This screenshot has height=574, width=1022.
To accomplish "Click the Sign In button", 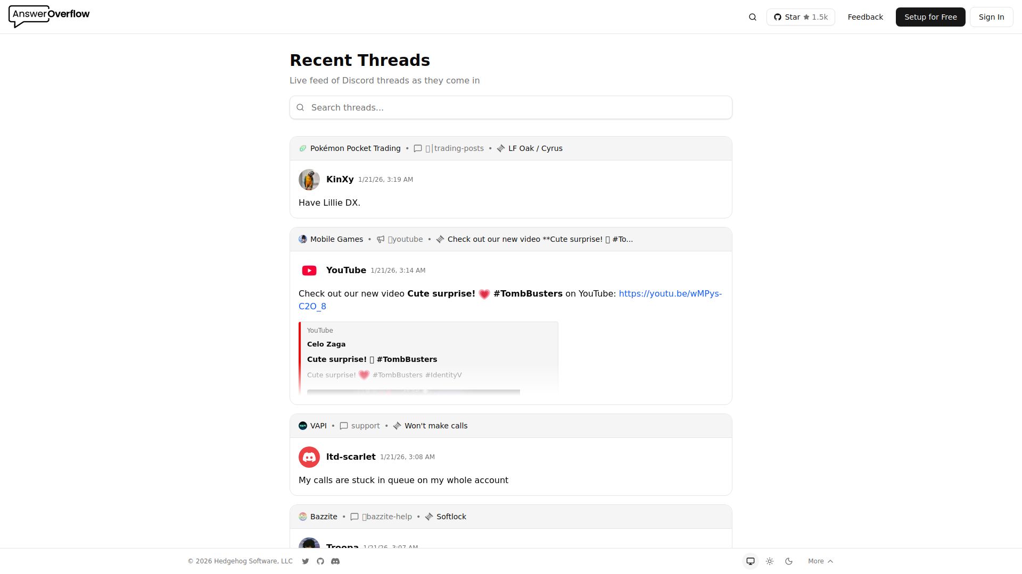I will coord(991,17).
